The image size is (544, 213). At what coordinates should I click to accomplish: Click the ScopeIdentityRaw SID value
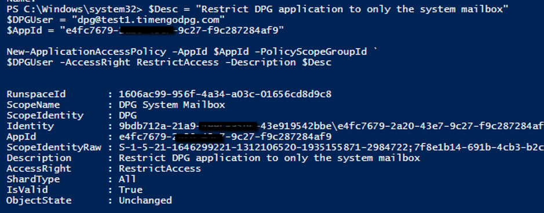pos(331,148)
